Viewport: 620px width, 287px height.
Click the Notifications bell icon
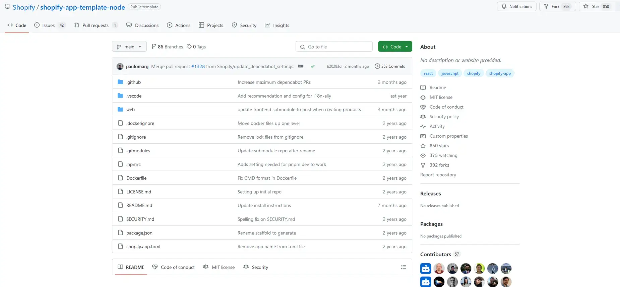pyautogui.click(x=504, y=6)
